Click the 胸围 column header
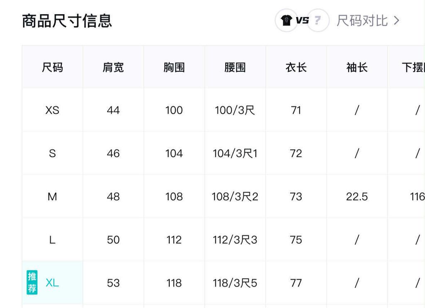The width and height of the screenshot is (425, 308). tap(174, 67)
